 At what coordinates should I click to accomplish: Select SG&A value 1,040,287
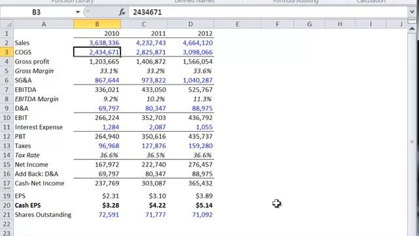point(191,80)
